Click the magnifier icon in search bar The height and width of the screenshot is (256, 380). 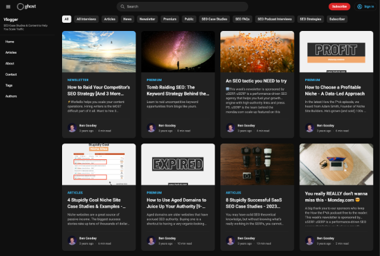point(120,6)
